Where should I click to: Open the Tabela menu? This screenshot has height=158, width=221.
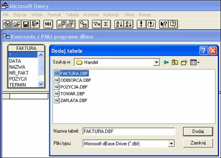[72, 15]
